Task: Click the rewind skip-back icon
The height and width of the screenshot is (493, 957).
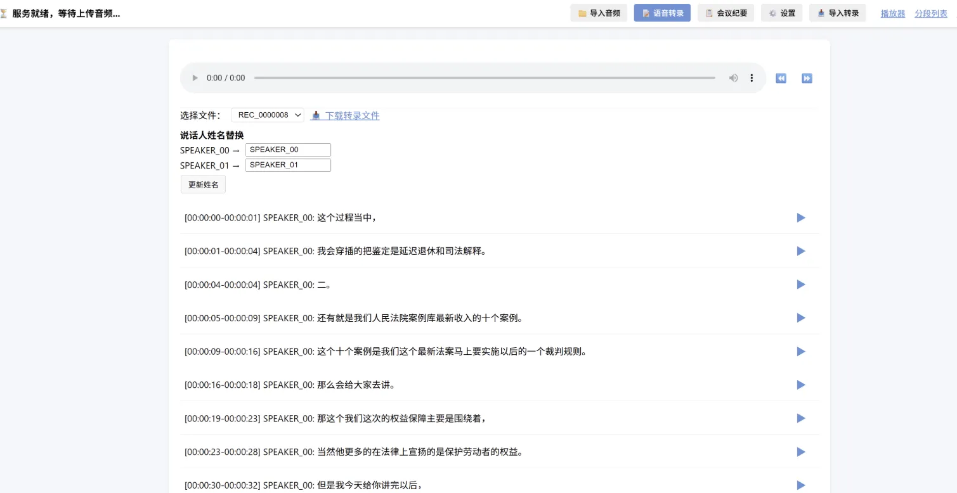Action: 781,78
